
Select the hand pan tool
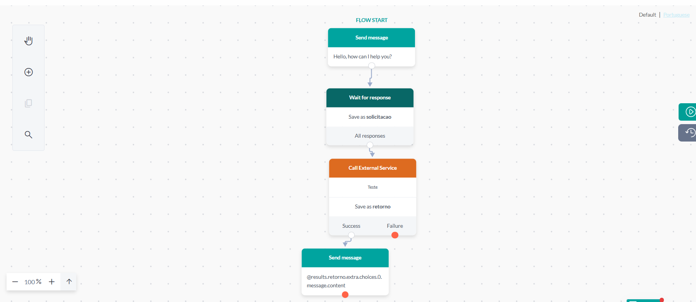click(28, 40)
